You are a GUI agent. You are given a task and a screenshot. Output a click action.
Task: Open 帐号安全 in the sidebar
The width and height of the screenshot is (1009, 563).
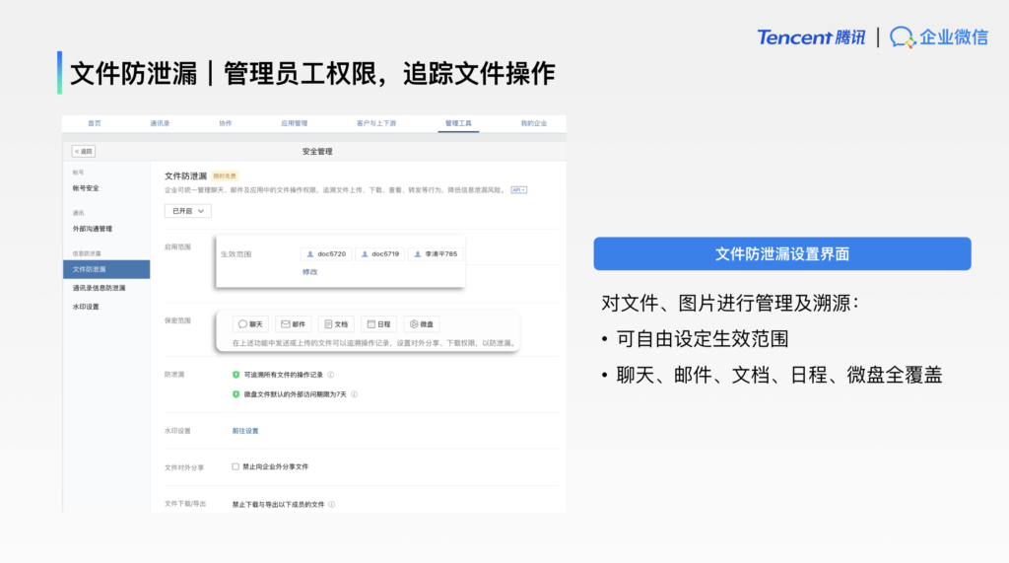pos(86,188)
